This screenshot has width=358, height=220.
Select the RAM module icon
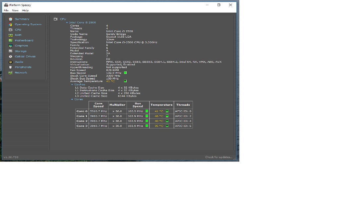[11, 35]
